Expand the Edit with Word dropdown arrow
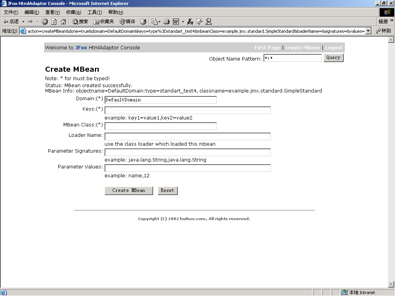This screenshot has height=296, width=395. point(183,22)
